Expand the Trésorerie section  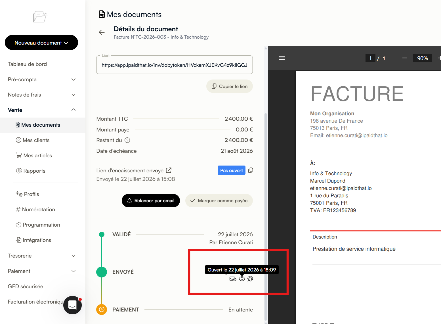42,256
